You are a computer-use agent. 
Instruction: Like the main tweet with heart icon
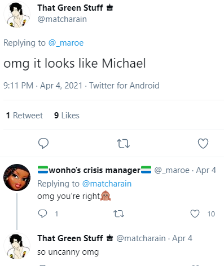(203, 144)
